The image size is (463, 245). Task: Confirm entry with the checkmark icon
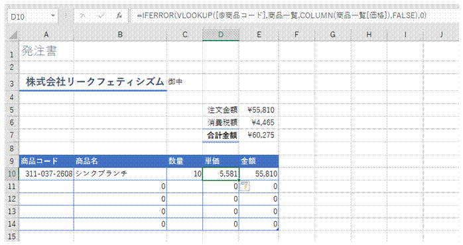pos(101,16)
